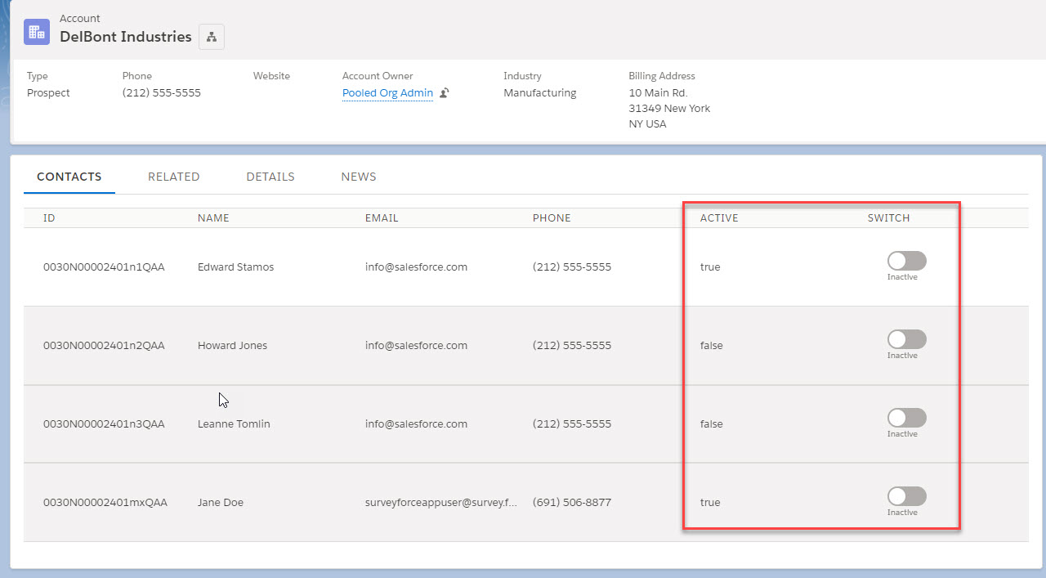This screenshot has width=1046, height=578.
Task: Select the Edward Stamos name cell
Action: click(x=235, y=267)
